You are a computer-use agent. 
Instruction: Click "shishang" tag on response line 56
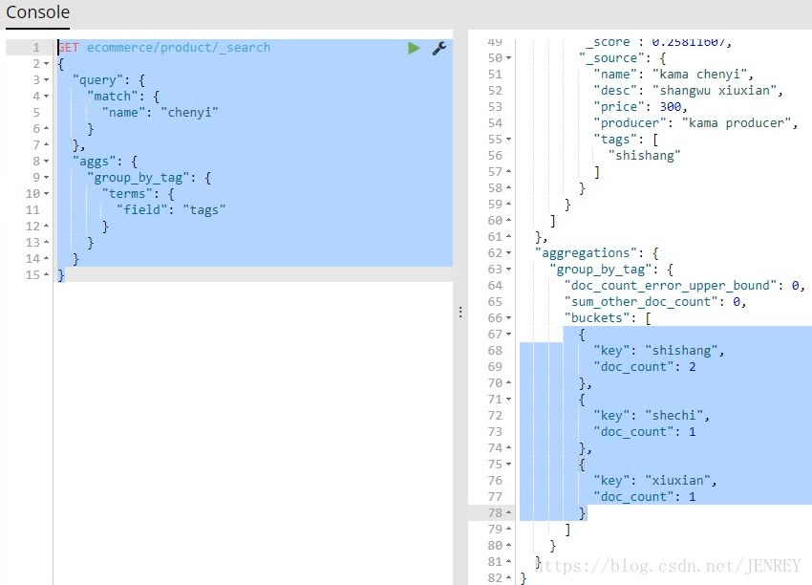644,156
